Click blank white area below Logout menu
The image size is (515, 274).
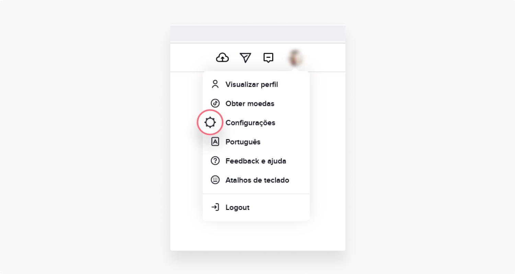(x=258, y=236)
